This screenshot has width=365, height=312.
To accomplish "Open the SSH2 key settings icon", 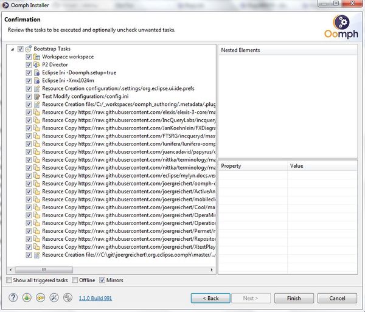I will [41, 297].
